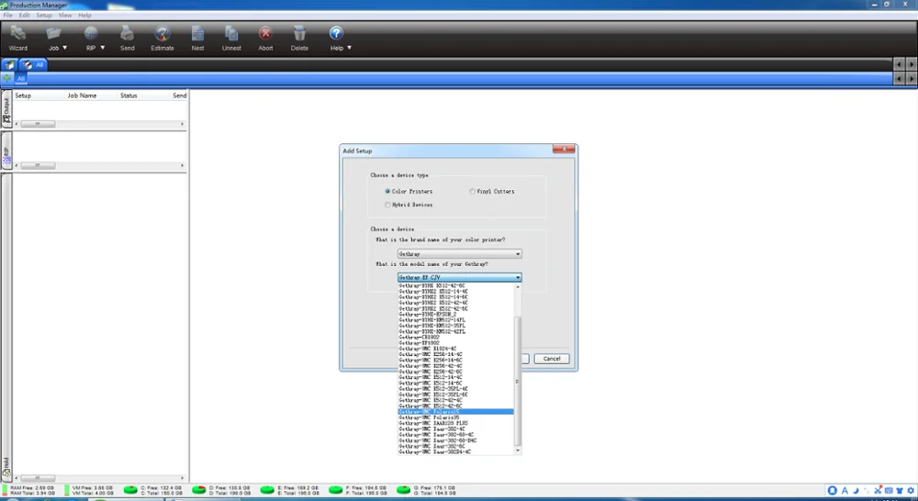918x501 pixels.
Task: Collapse the model name dropdown arrow
Action: point(518,277)
